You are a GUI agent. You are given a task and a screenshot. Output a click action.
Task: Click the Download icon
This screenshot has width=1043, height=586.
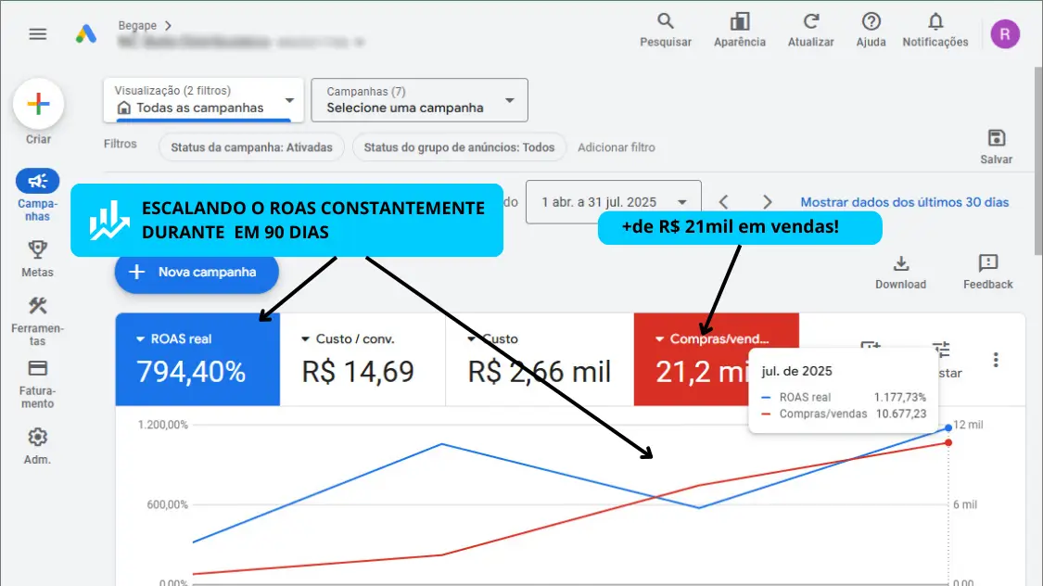coord(900,264)
